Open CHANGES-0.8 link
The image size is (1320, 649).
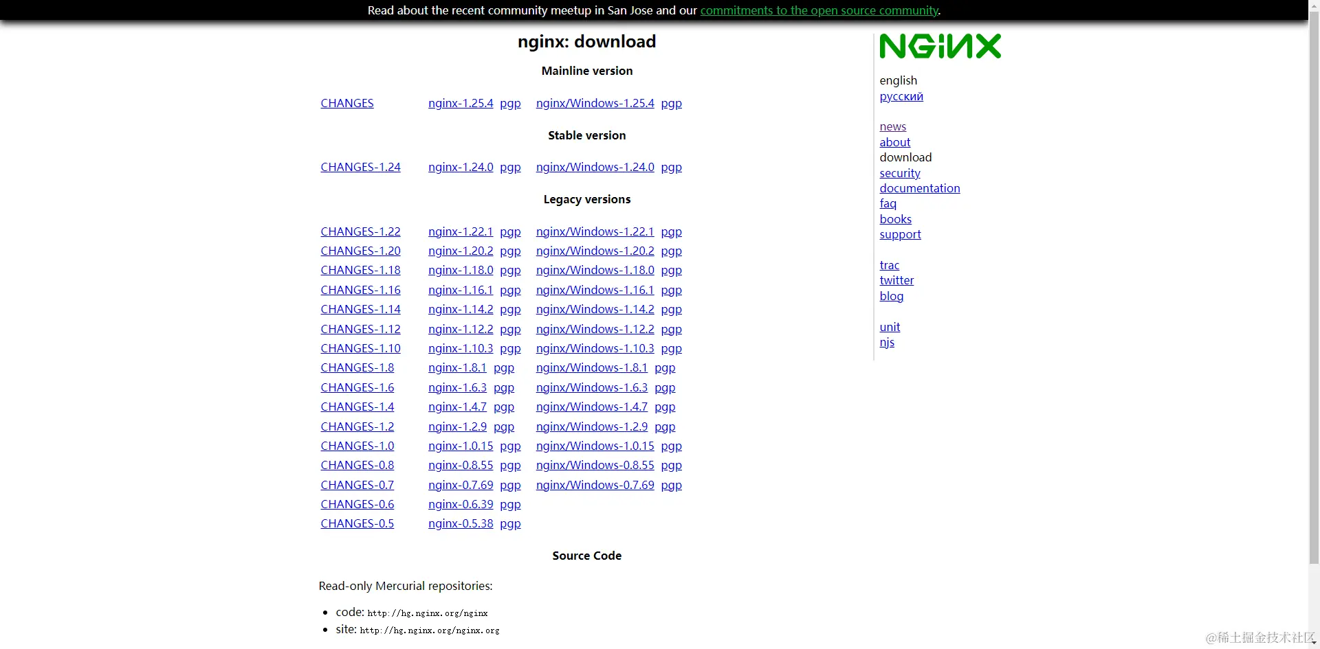pos(357,465)
